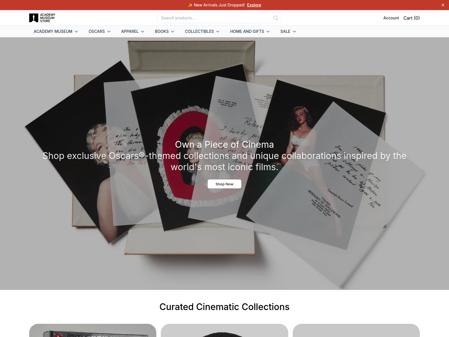Click the Shop Now button

224,184
